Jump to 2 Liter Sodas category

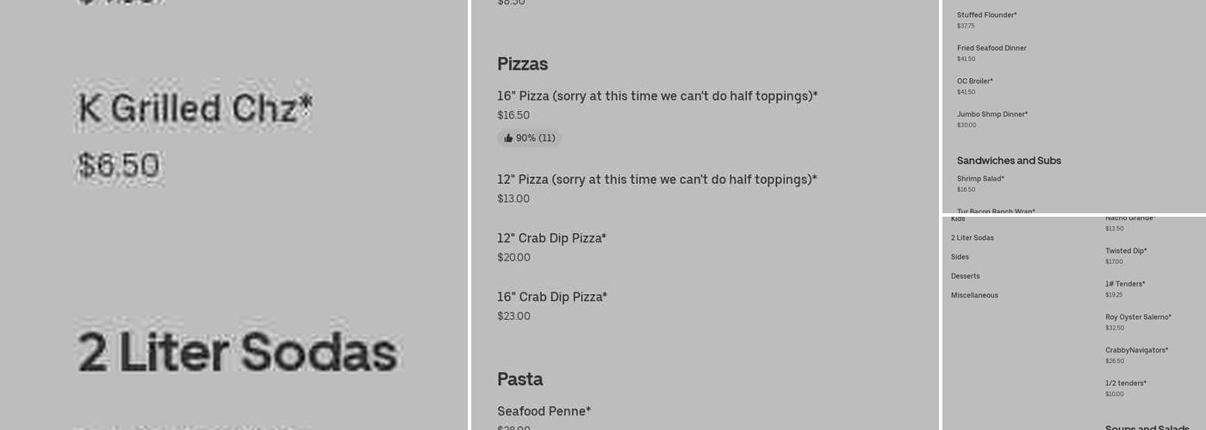tap(972, 238)
